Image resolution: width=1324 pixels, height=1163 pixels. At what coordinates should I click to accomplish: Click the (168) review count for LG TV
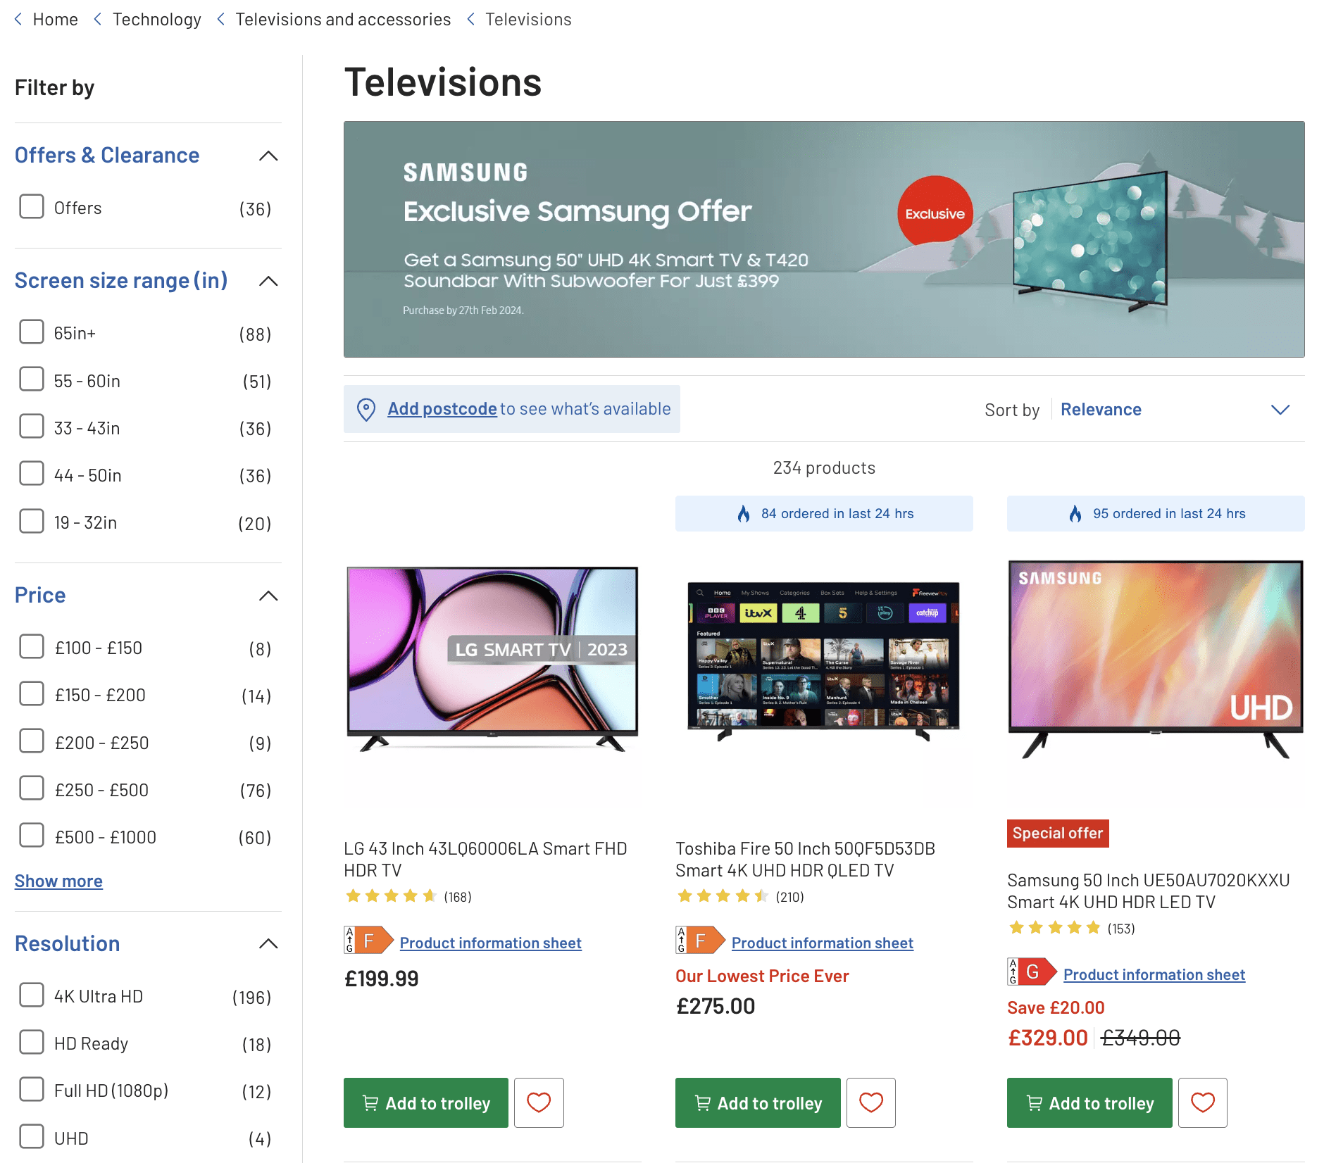click(x=458, y=897)
